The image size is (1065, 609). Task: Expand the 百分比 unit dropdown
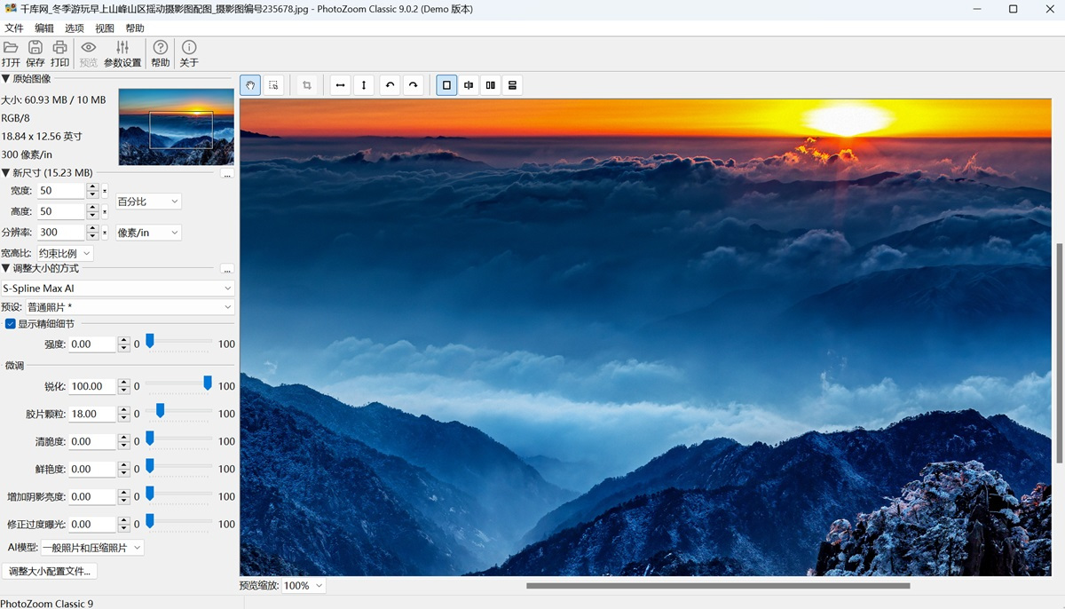click(x=148, y=202)
